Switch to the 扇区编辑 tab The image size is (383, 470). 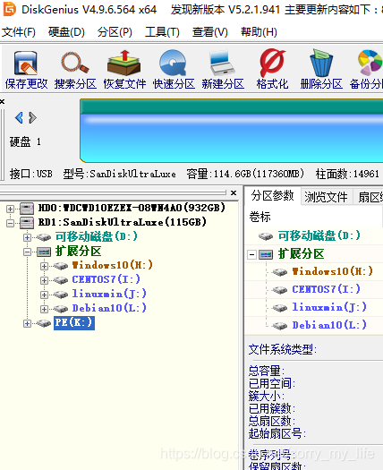pyautogui.click(x=369, y=197)
